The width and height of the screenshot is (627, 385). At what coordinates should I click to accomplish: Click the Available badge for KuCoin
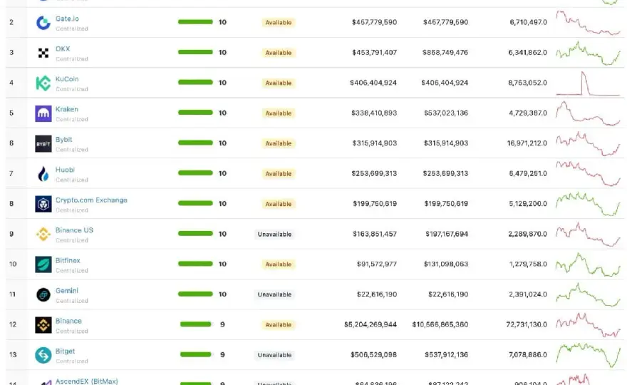[x=279, y=83]
